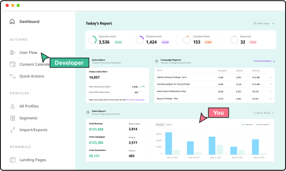Viewport: 286px width, 171px height.
Task: Click the Quick Actions arrows icon
Action: [x=13, y=76]
